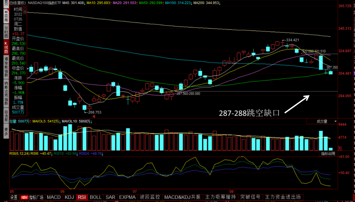This screenshot has width=355, height=202.
Task: Open 设置 in the indicator bar
Action: coord(14,197)
